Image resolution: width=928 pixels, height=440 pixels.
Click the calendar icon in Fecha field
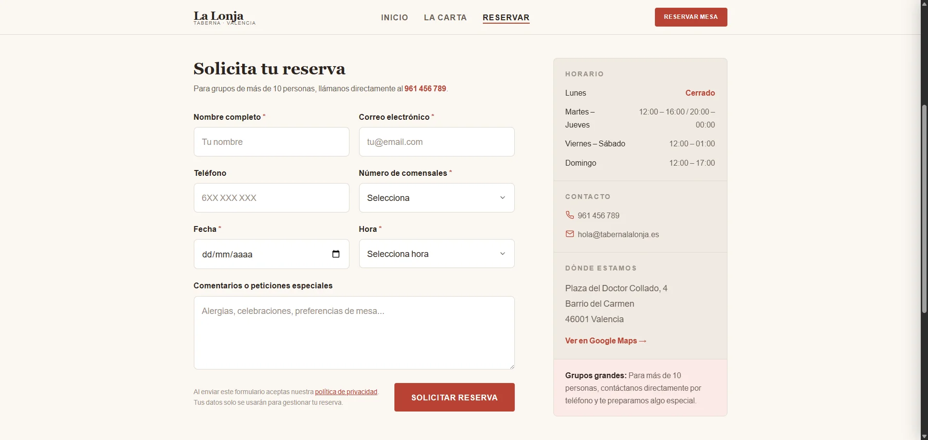point(336,254)
